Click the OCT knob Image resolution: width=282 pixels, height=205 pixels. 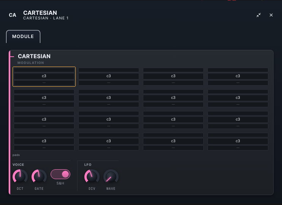[20, 177]
